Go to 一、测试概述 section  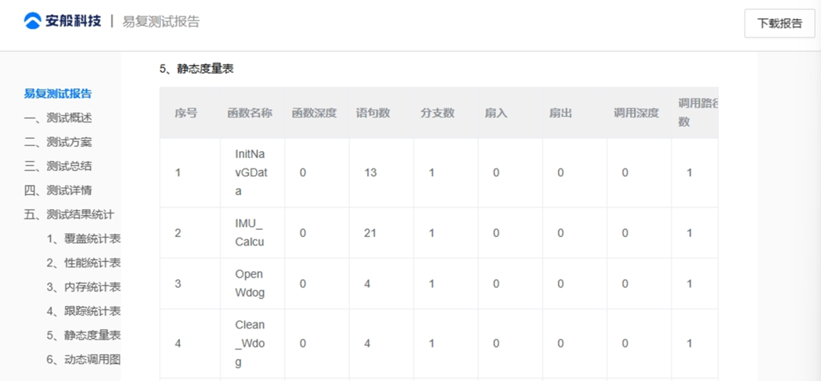(59, 118)
